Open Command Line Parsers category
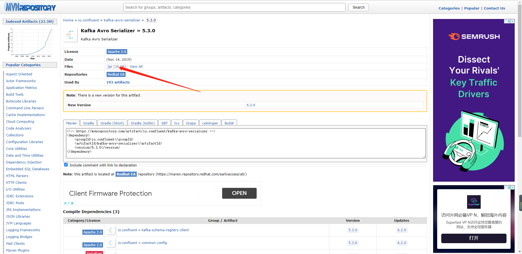Viewport: 522px width, 254px height. coord(25,108)
